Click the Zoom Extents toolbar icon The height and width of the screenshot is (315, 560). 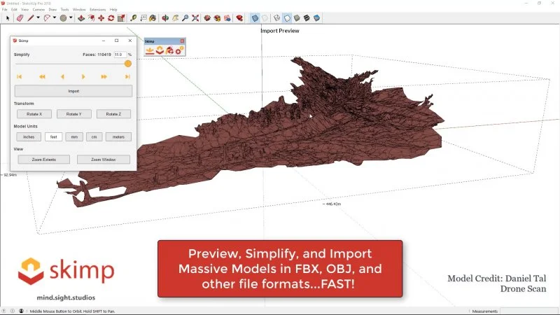(x=195, y=18)
